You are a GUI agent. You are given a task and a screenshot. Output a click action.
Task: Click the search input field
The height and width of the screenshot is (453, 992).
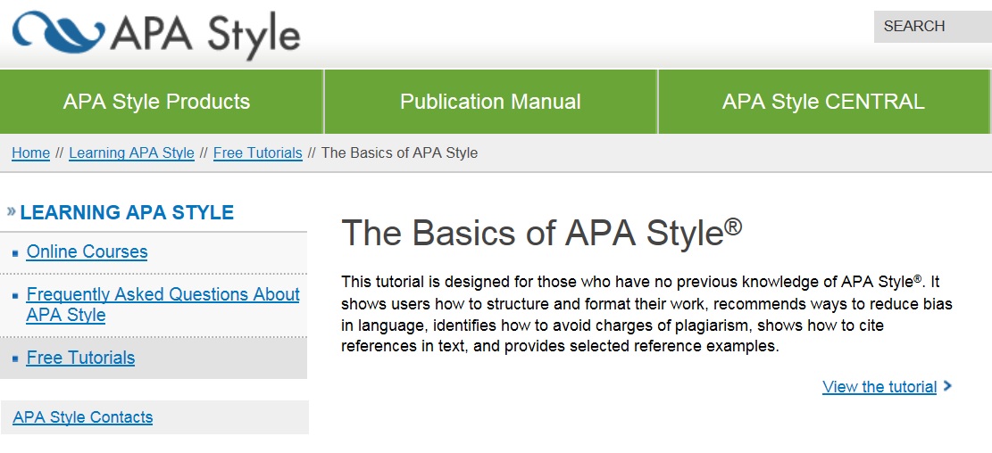[932, 27]
